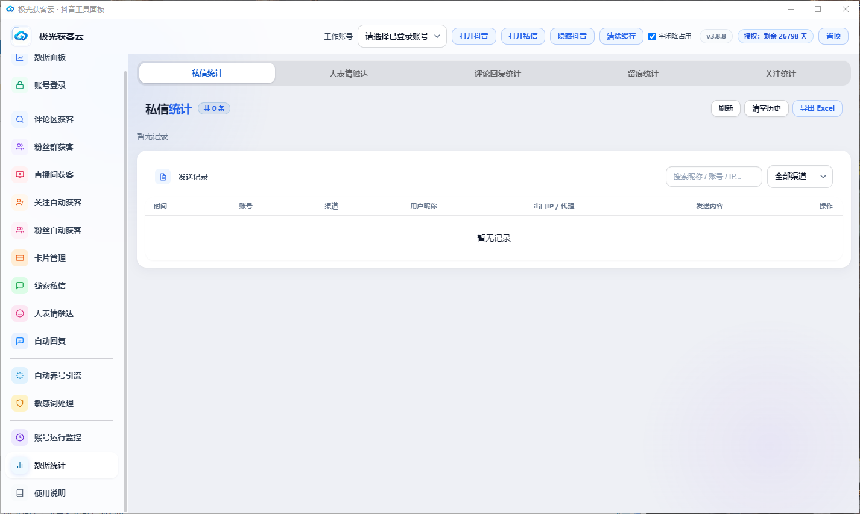860x514 pixels.
Task: Click the 线索私信 message icon
Action: (20, 286)
